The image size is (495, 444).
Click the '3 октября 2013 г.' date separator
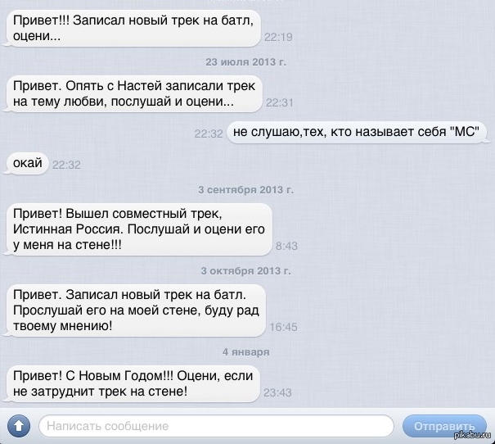tap(246, 271)
